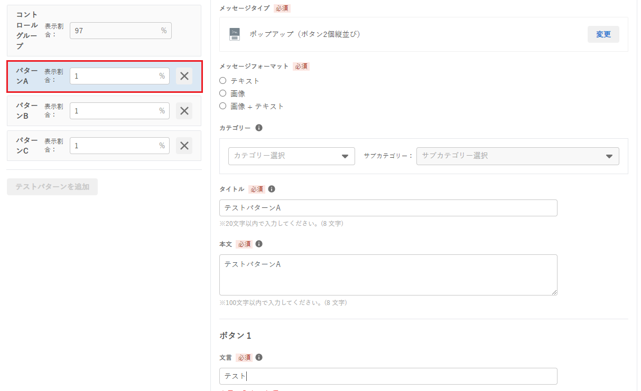The image size is (641, 391).
Task: Select the パターンB row in the list
Action: click(x=26, y=111)
